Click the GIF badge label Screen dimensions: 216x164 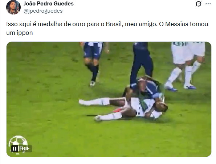(x=26, y=149)
